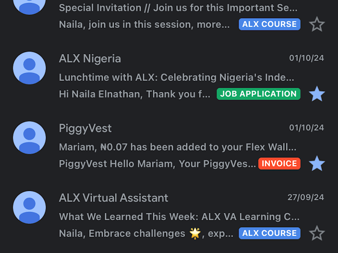
Task: Star the ALX Virtual Assistant email
Action: tap(316, 233)
